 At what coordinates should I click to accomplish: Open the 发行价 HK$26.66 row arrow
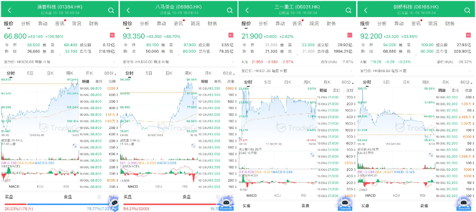[x=114, y=62]
